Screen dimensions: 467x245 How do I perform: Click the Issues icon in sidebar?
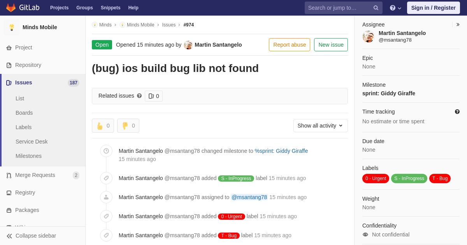(9, 83)
